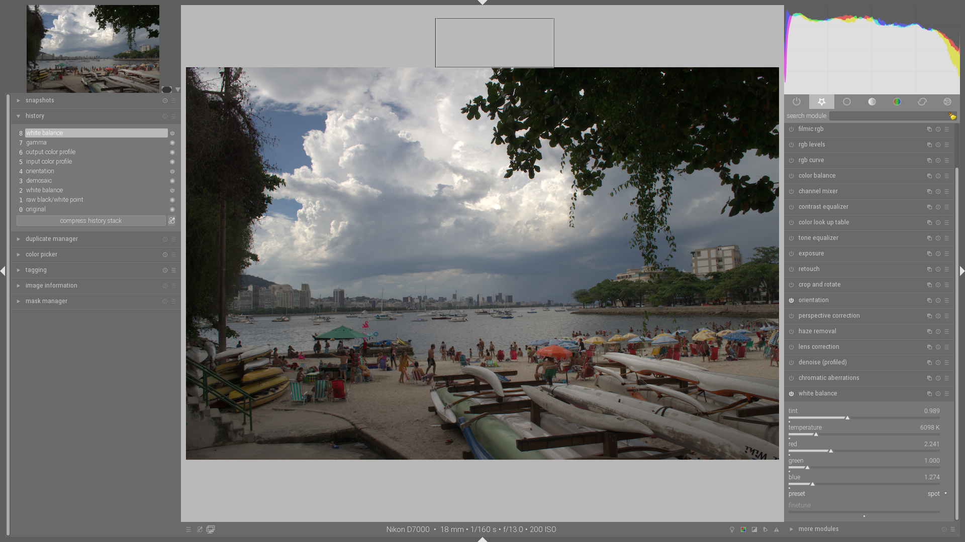Adjust the temperature slider
The image size is (965, 542).
tap(864, 434)
